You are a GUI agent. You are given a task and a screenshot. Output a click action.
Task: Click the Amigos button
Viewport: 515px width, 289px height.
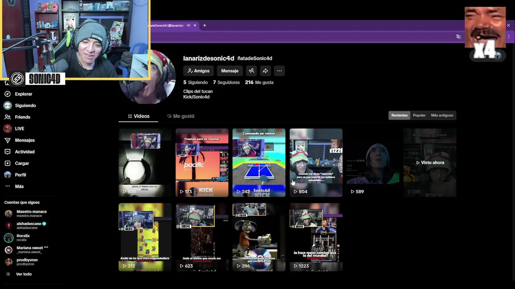tap(199, 71)
